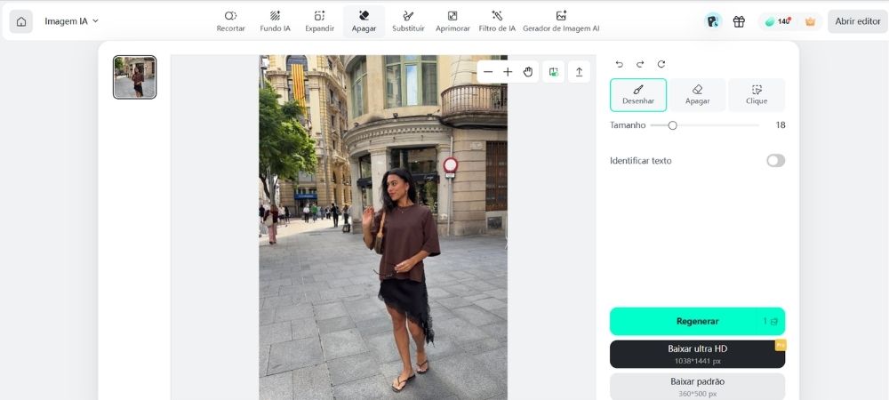Zoom out with the minus icon
889x400 pixels.
pyautogui.click(x=488, y=72)
